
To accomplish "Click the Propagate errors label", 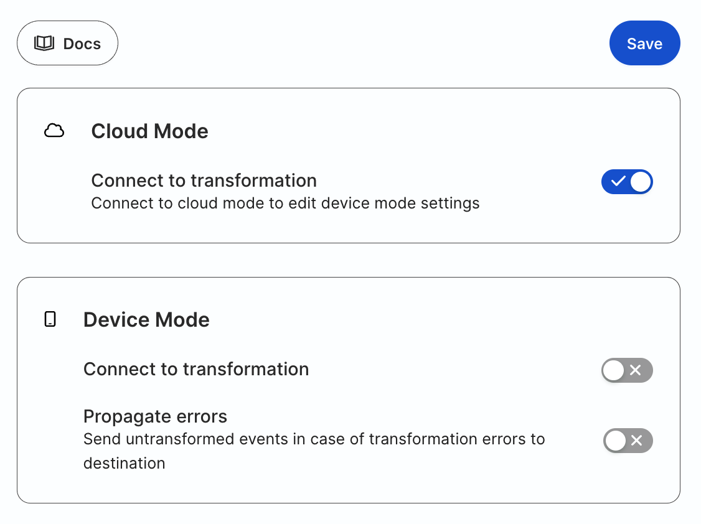I will click(x=155, y=416).
